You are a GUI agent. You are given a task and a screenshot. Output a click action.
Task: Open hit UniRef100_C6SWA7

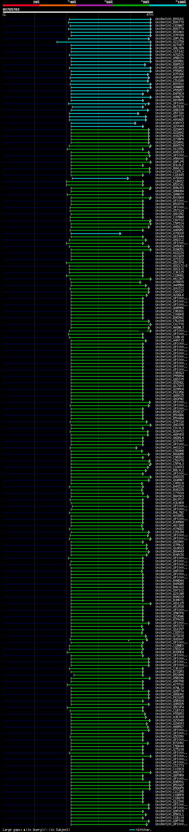(x=169, y=25)
